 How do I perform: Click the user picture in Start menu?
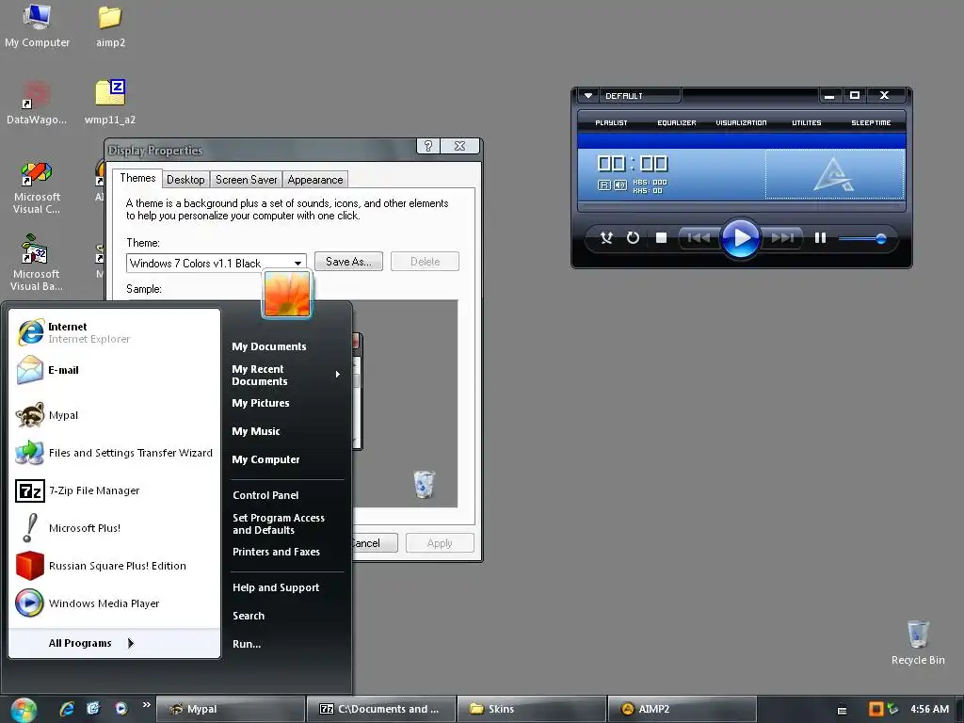click(287, 295)
